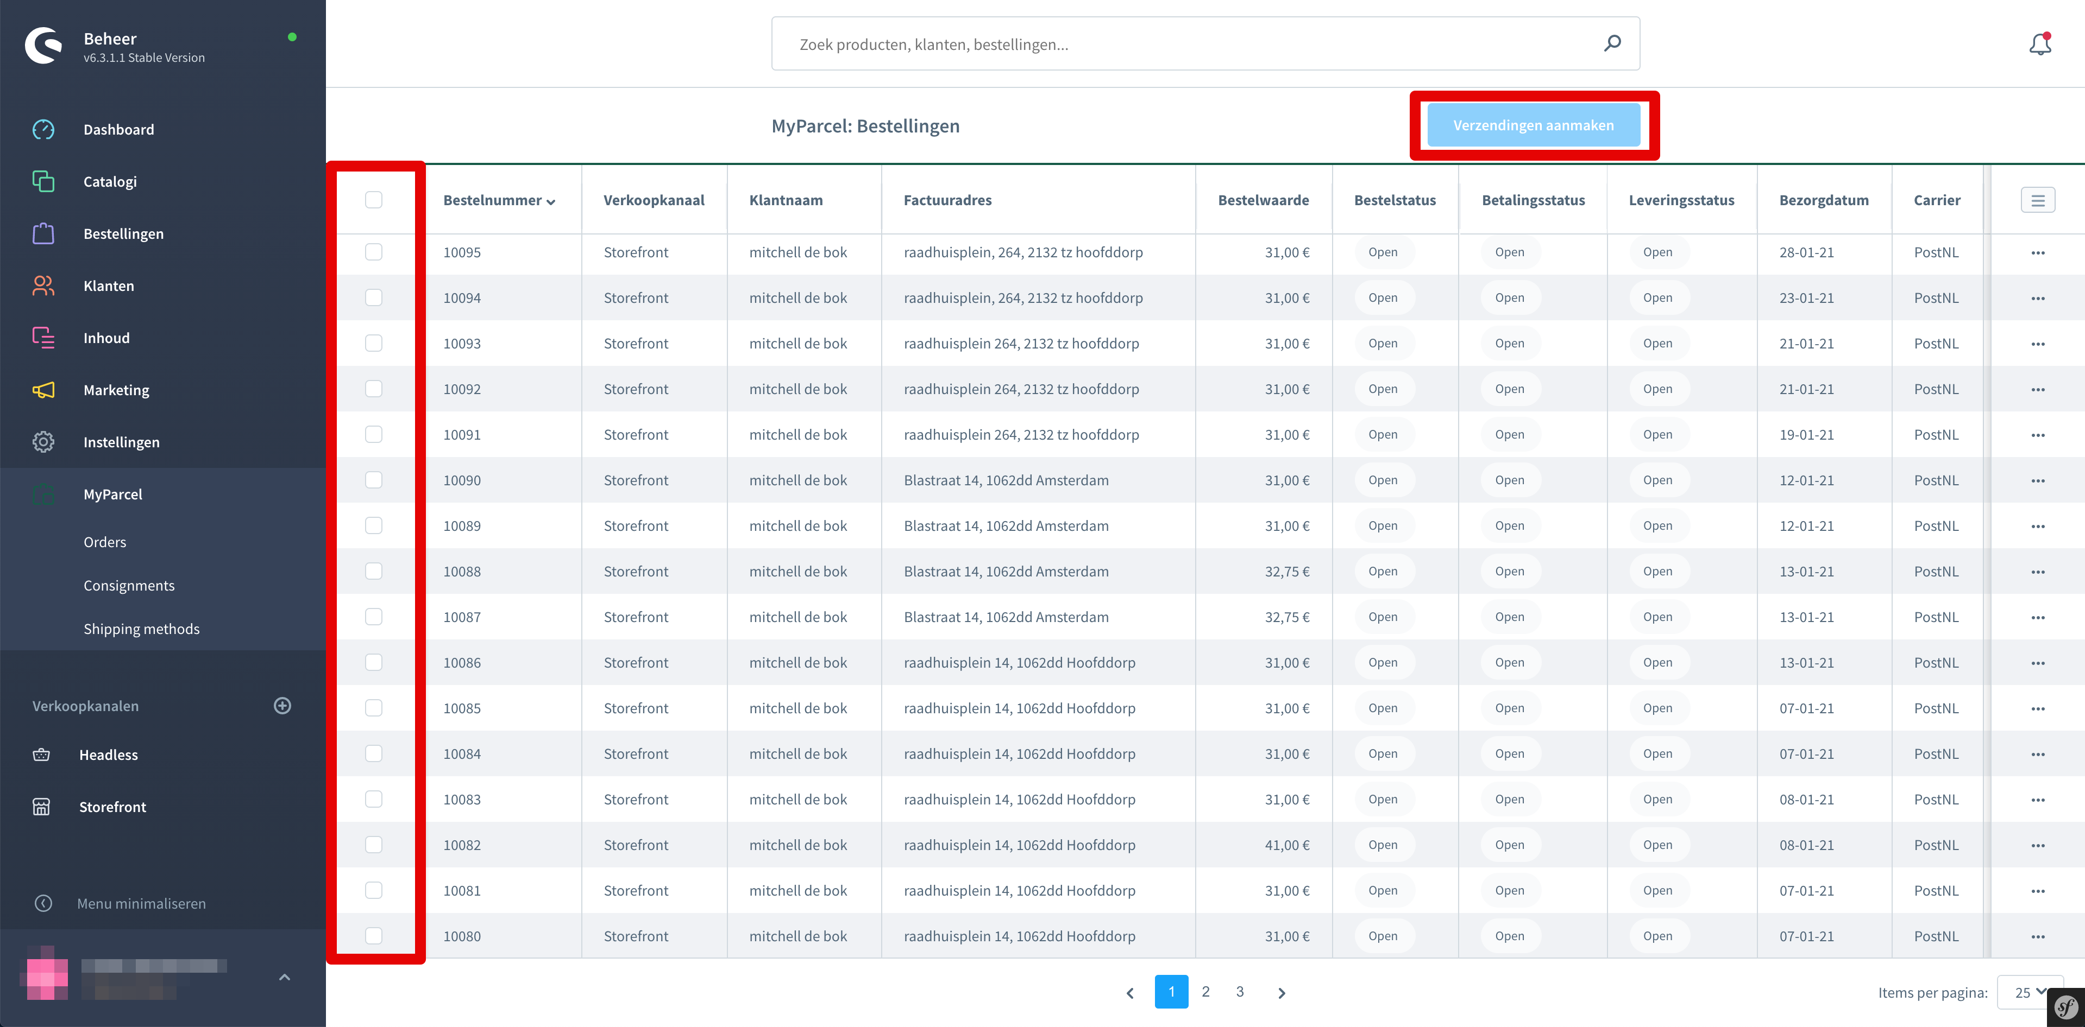Select Shipping methods in the sidebar

[x=142, y=629]
